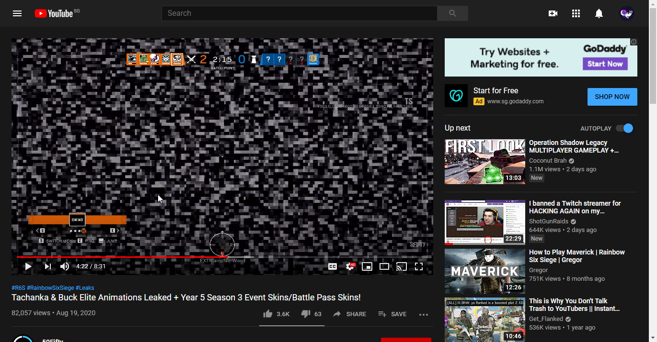The image size is (657, 342).
Task: Click the SHOP NOW ad button
Action: [612, 97]
